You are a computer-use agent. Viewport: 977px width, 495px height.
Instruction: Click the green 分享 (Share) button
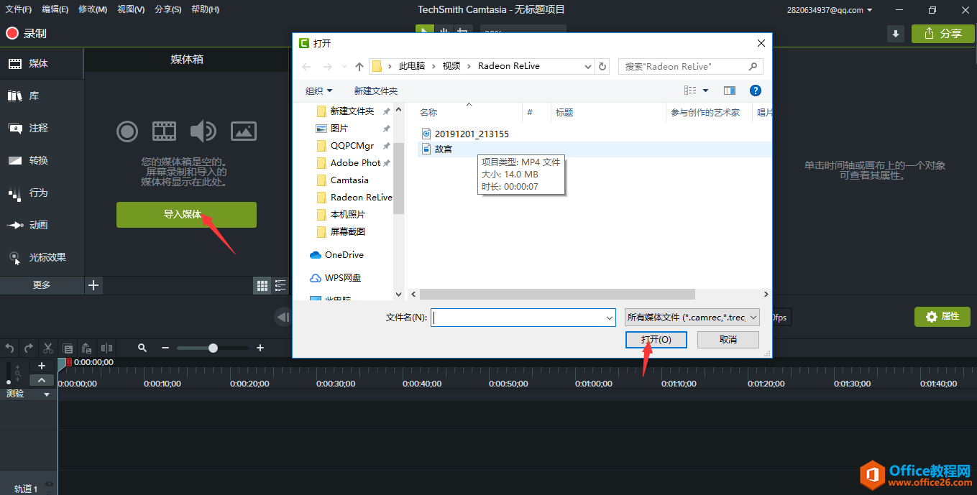click(943, 34)
